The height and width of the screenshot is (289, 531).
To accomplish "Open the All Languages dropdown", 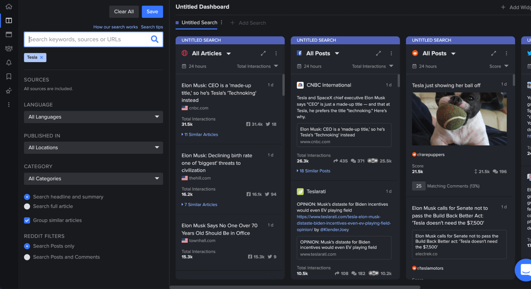I will coord(93,117).
